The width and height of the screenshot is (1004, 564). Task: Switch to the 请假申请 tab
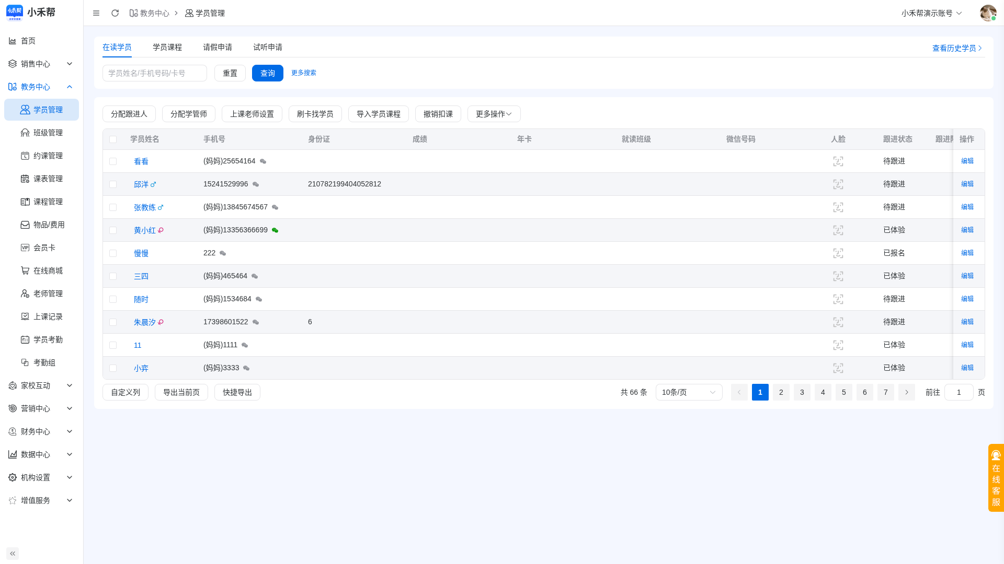tap(218, 48)
